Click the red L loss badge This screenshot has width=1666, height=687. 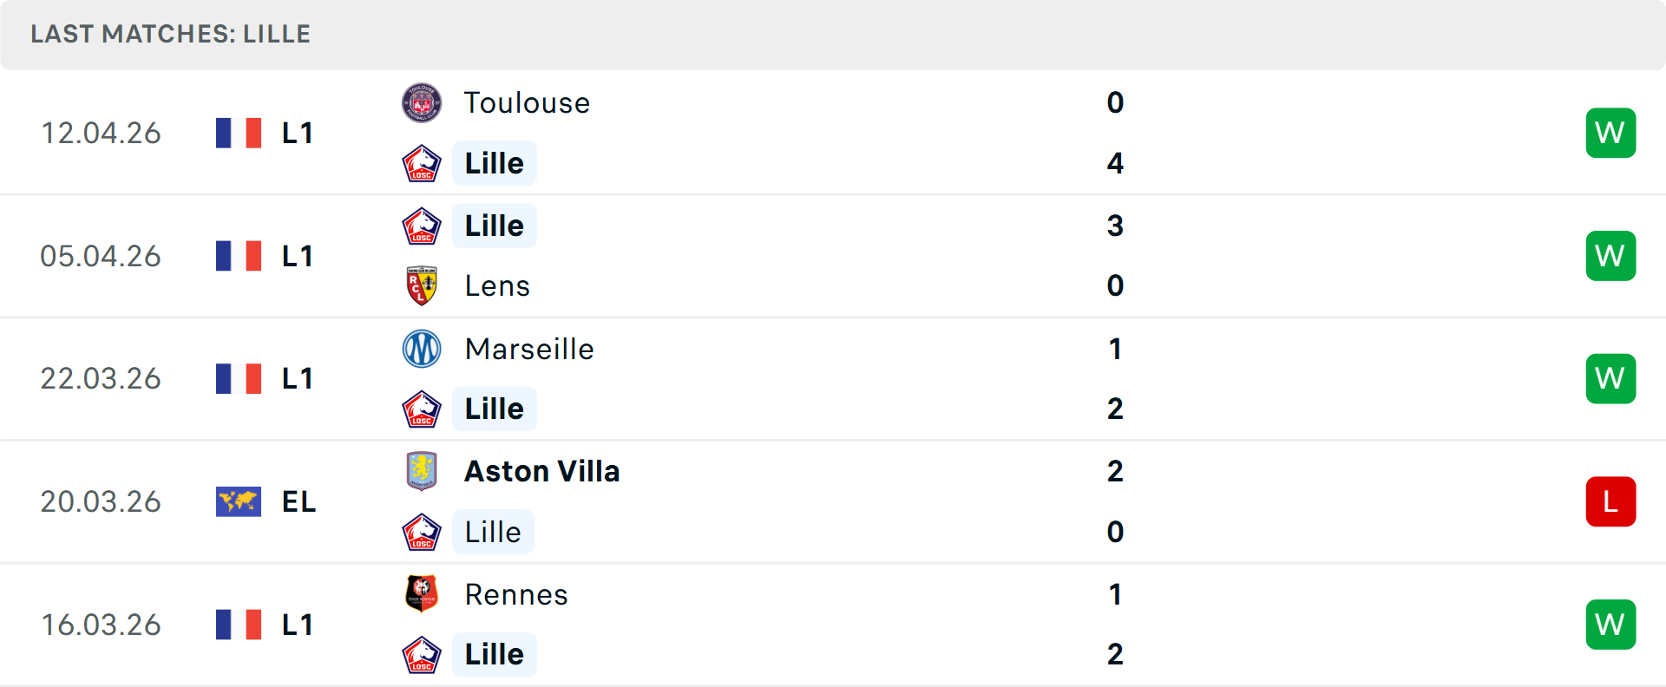(x=1610, y=501)
